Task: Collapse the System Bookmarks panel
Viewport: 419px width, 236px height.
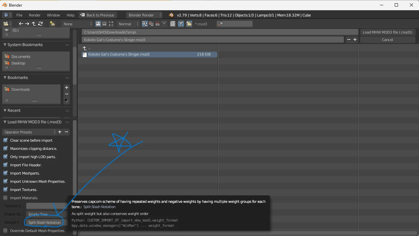Action: pos(5,45)
